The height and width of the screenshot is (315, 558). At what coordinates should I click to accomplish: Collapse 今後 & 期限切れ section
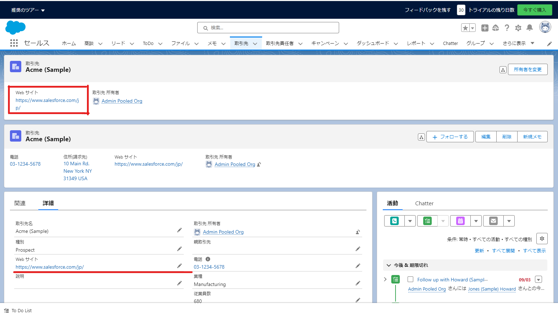(x=389, y=265)
